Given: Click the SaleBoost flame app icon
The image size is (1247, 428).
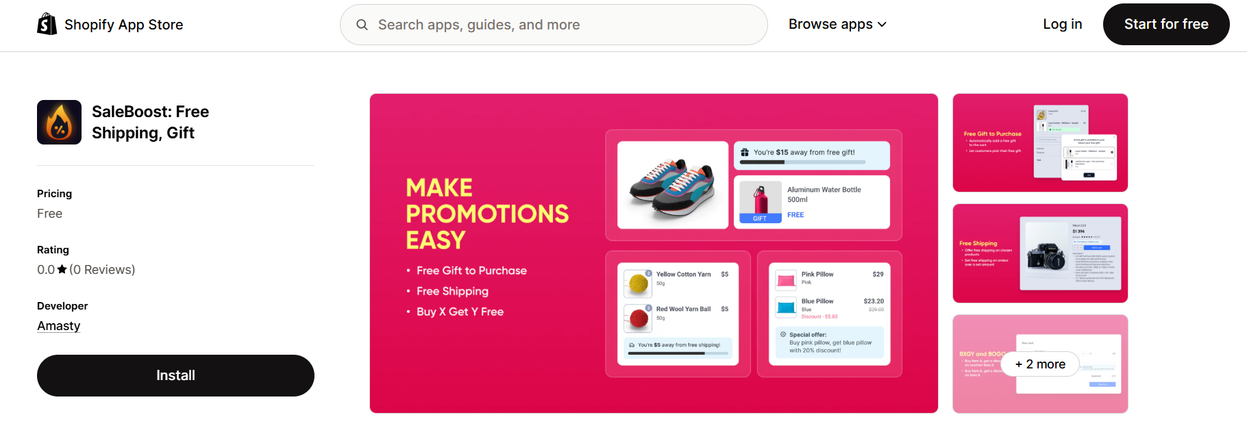Looking at the screenshot, I should click(x=59, y=122).
